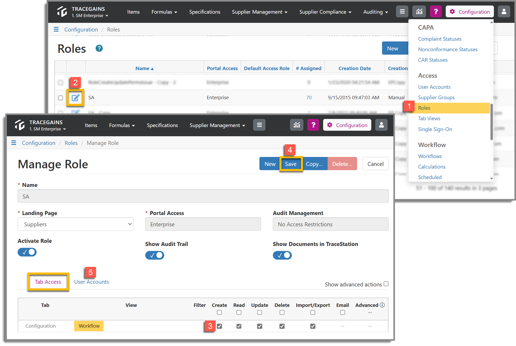This screenshot has height=346, width=516.
Task: Open the 70 assigned link for the SA role
Action: (309, 97)
